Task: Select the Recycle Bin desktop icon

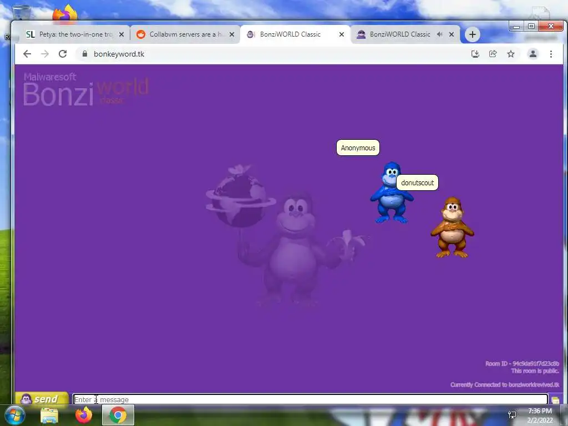Action: pyautogui.click(x=22, y=13)
